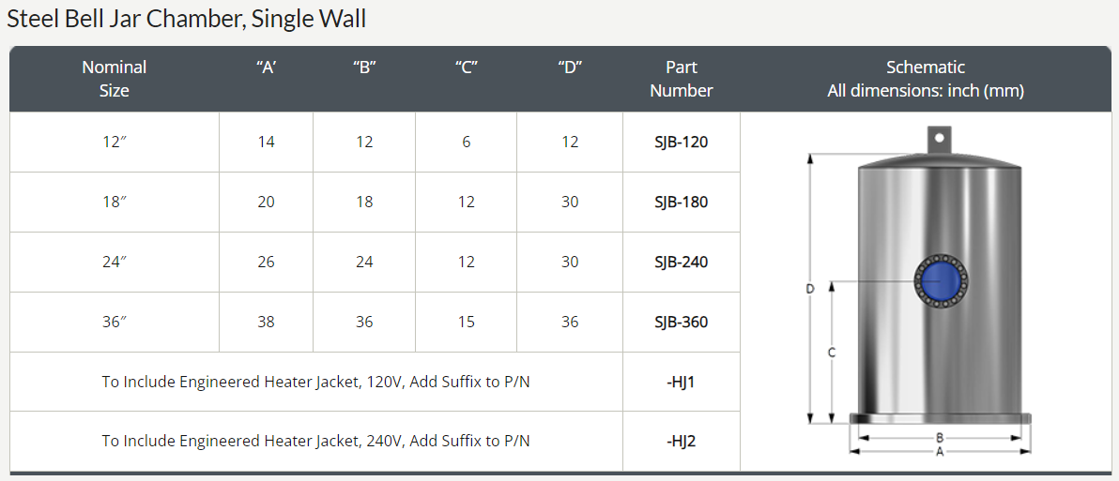Open the SJB-240 part number entry
The image size is (1119, 481).
(x=681, y=263)
